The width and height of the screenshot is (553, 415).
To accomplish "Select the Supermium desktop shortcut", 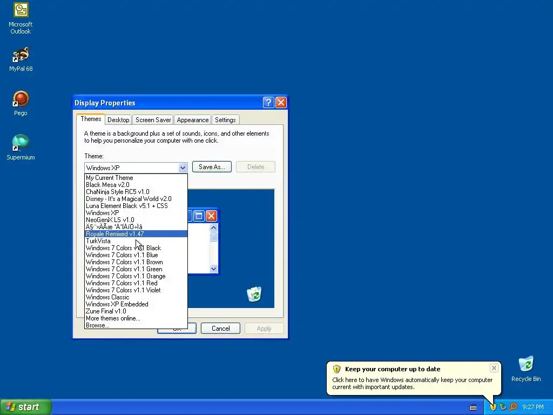I will point(21,148).
